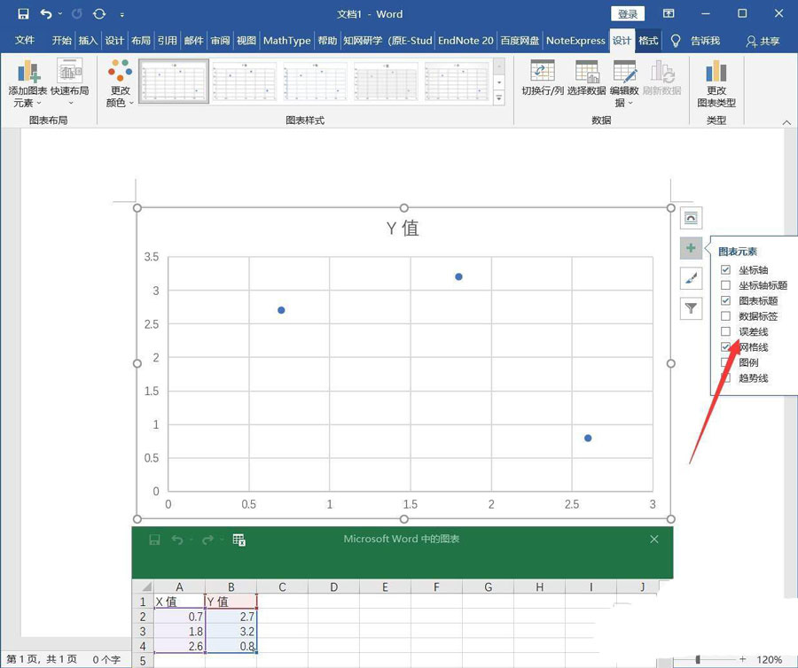Switch to the Insert (插入) tab
Viewport: 798px width, 668px height.
point(88,41)
